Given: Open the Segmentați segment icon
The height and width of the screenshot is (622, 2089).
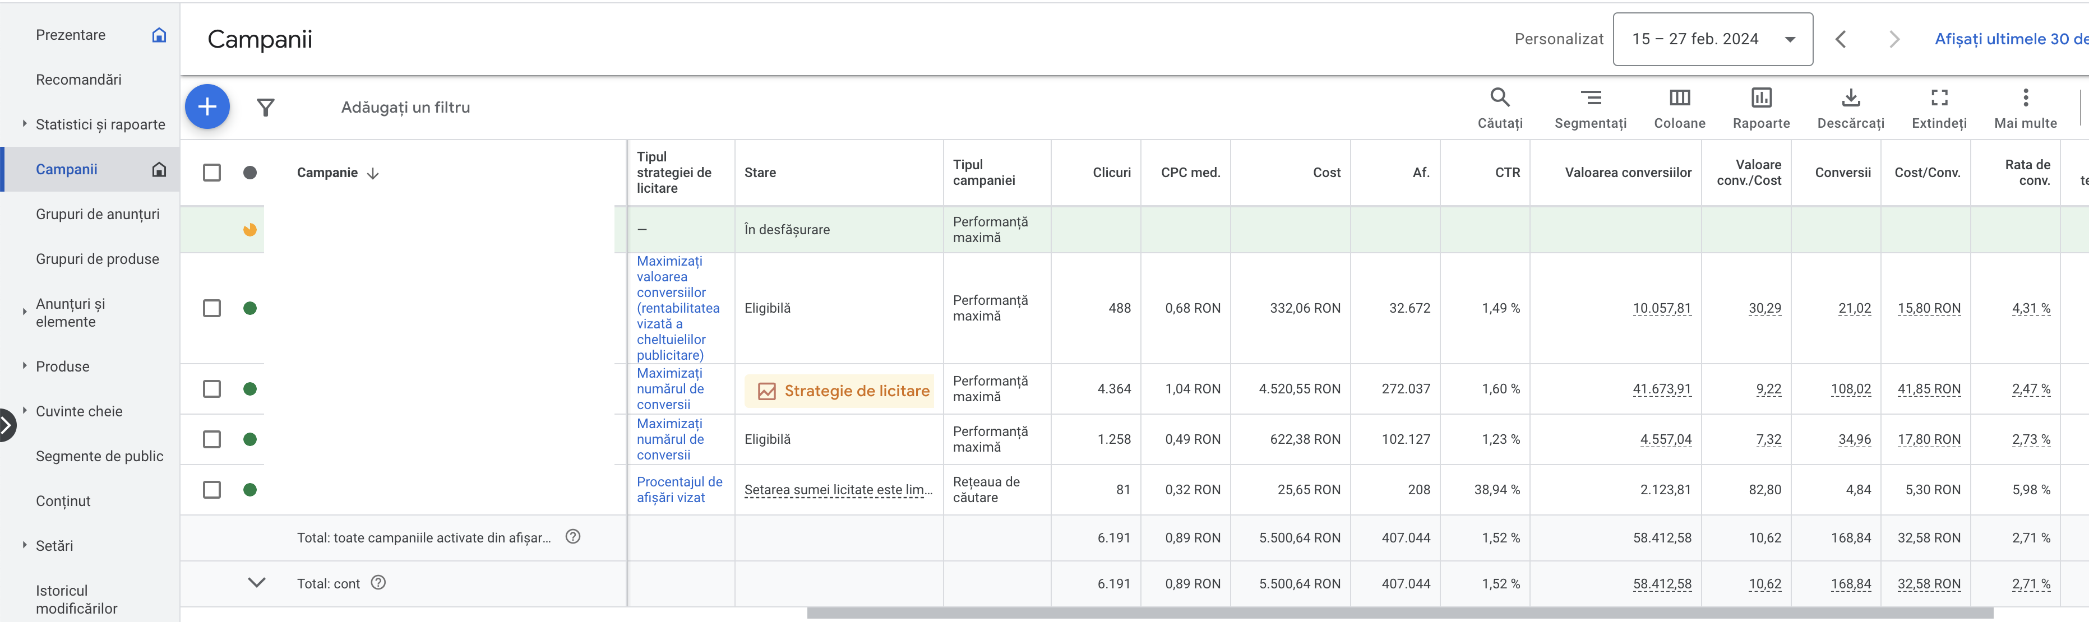Looking at the screenshot, I should (1590, 98).
